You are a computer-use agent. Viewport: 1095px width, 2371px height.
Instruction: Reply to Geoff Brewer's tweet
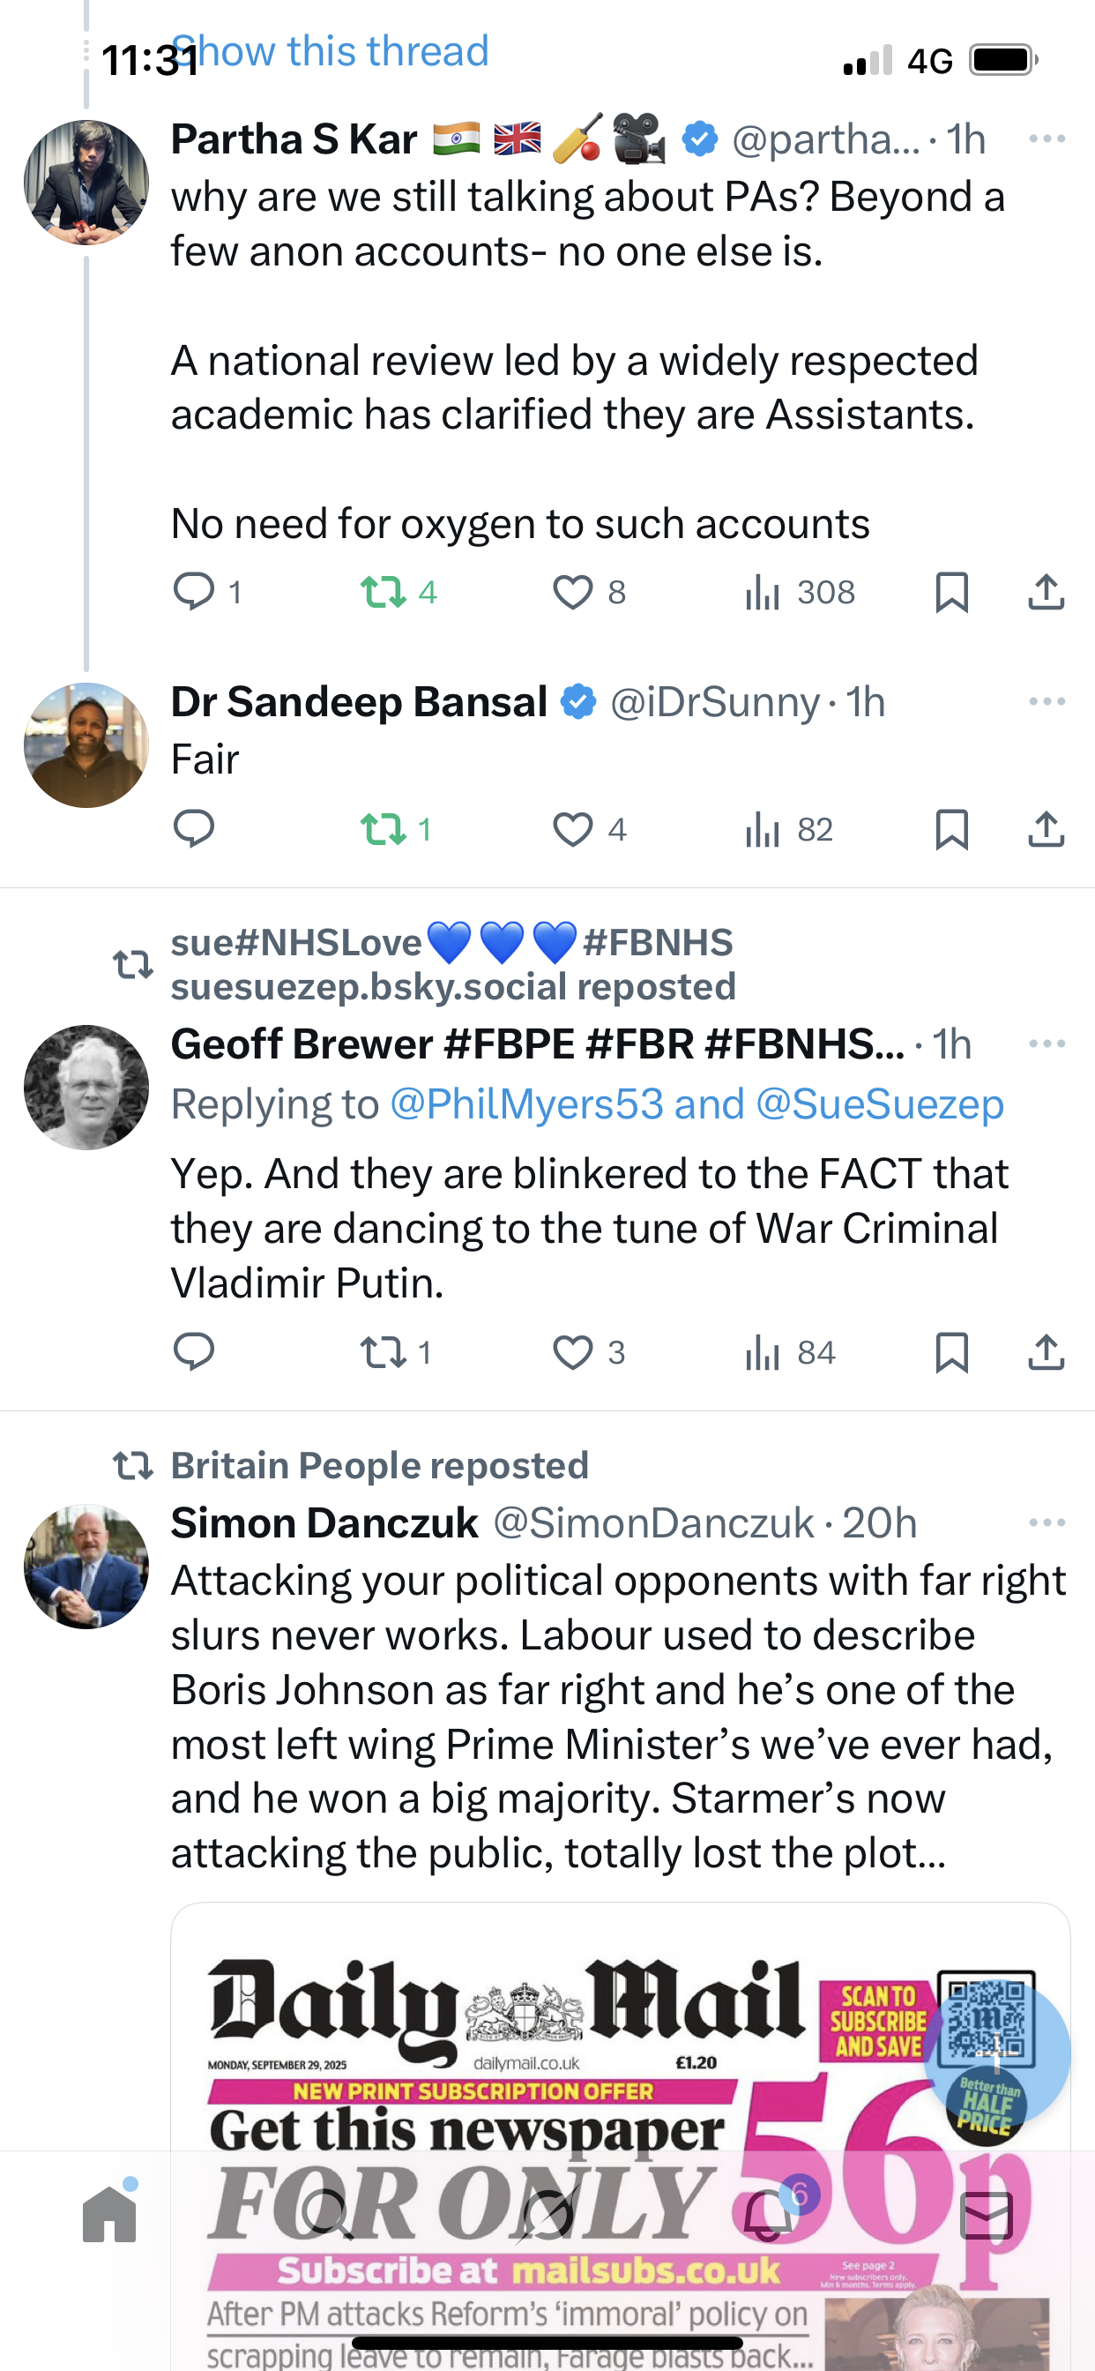pyautogui.click(x=194, y=1352)
